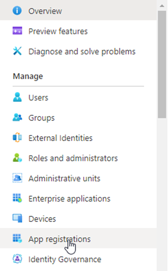This screenshot has width=168, height=271.
Task: Select Overview in the sidebar menu
Action: tap(78, 11)
